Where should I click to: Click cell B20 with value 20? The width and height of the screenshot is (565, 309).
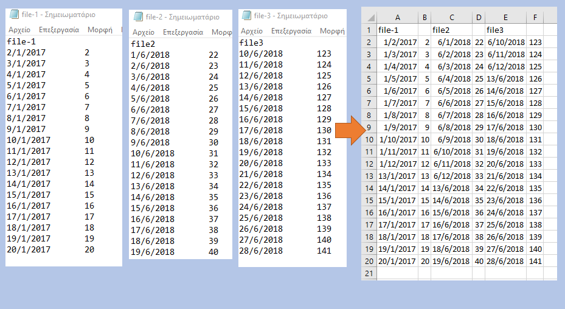point(425,261)
